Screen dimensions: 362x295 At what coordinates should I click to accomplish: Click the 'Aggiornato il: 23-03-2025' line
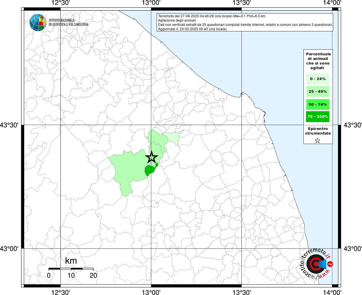tap(192, 29)
